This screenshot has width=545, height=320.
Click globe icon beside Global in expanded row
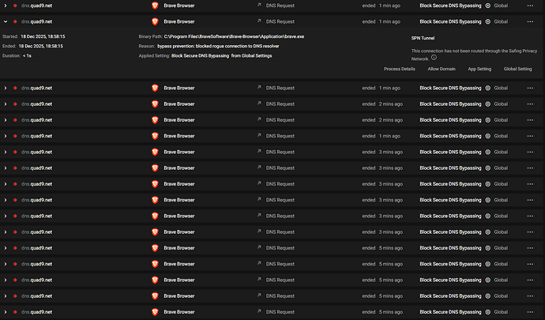pyautogui.click(x=487, y=21)
